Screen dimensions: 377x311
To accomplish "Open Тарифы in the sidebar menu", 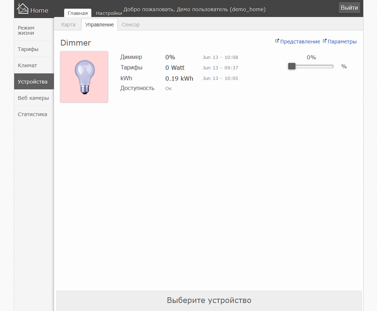I will (x=34, y=49).
